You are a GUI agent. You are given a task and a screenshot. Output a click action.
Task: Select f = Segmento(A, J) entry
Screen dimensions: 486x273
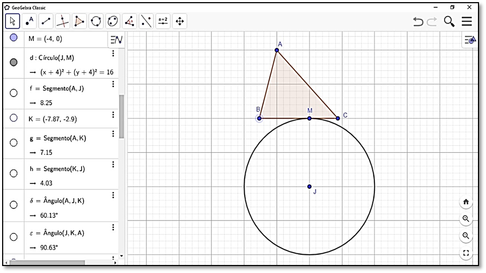click(x=57, y=88)
